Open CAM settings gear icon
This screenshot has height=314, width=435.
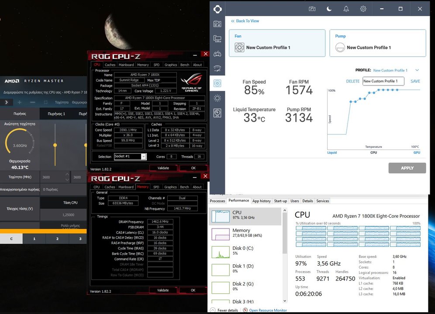click(x=363, y=9)
